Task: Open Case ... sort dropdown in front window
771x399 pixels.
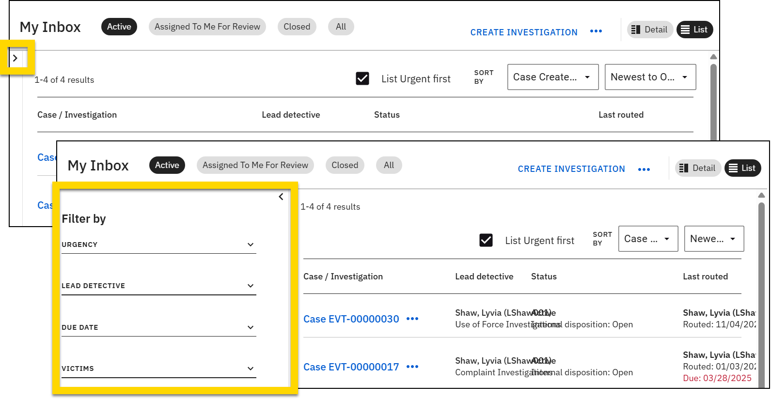Action: point(648,239)
